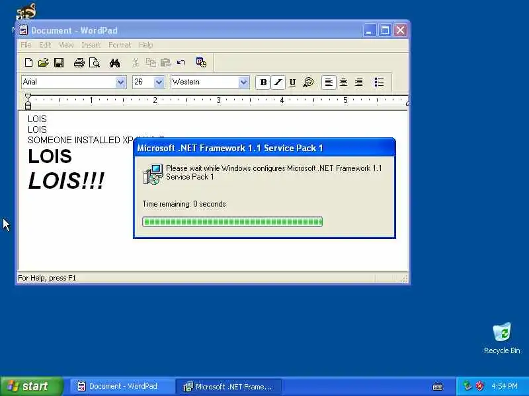Click the Time remaining: 0 seconds text
This screenshot has width=529, height=396.
(184, 204)
